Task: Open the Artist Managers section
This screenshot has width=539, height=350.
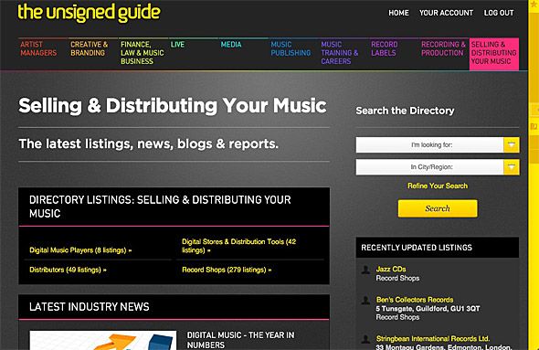Action: click(x=38, y=48)
